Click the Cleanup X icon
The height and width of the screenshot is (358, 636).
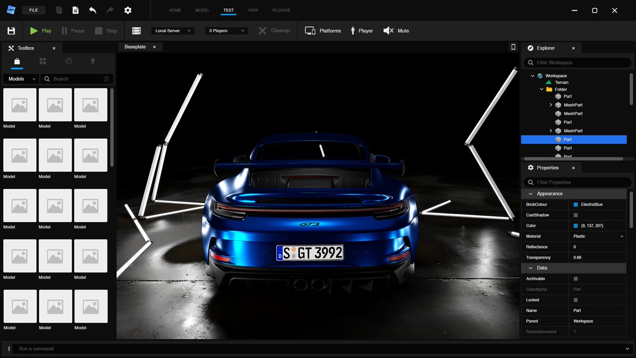(262, 31)
